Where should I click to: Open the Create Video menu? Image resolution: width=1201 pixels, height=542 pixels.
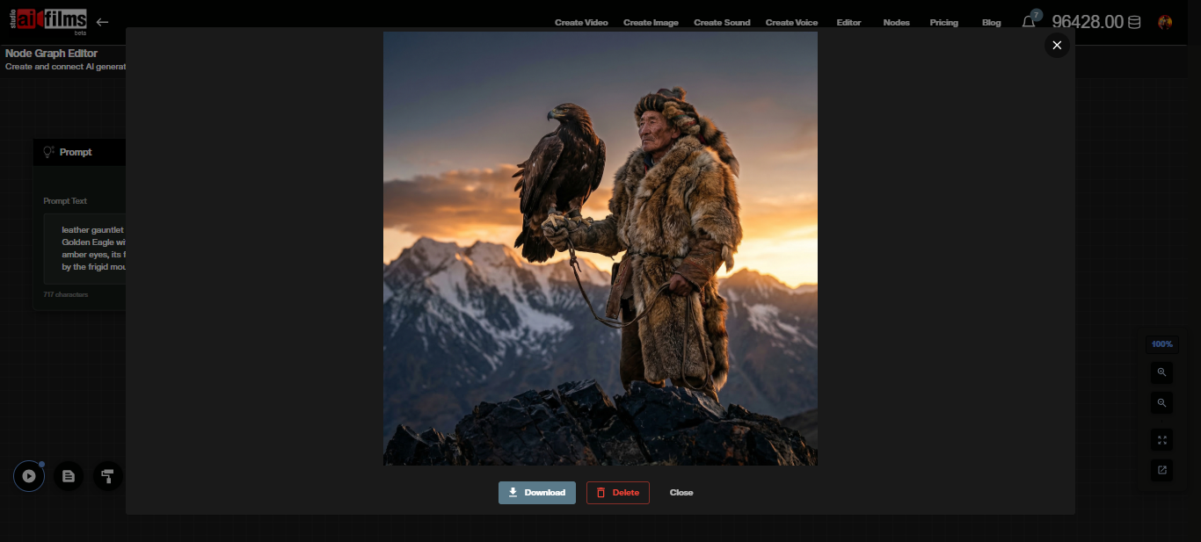click(580, 22)
